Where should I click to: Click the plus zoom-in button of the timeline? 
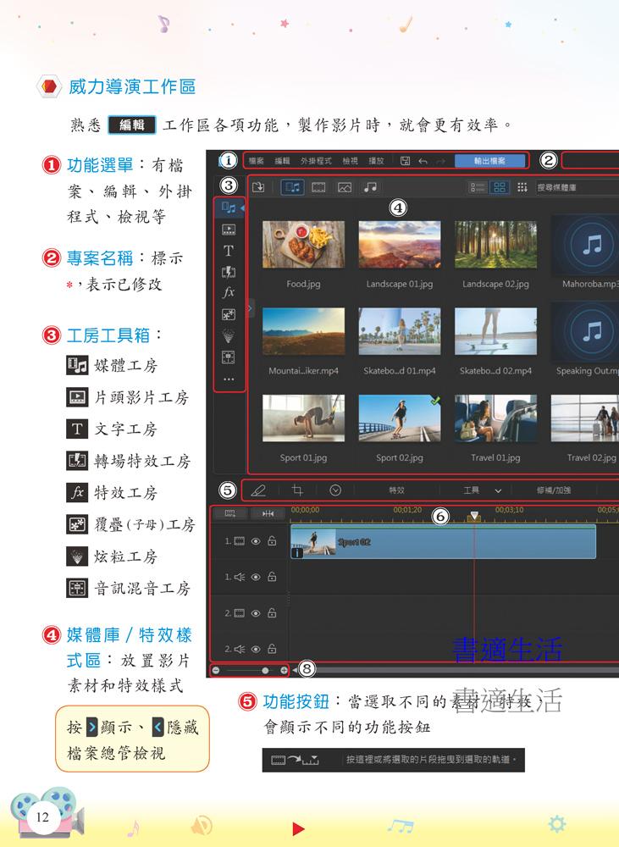pyautogui.click(x=285, y=670)
